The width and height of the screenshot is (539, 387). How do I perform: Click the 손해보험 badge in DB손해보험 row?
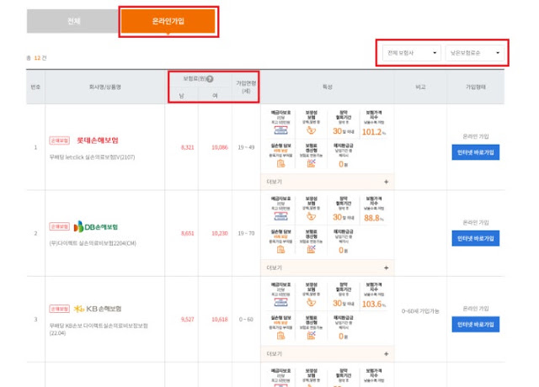click(x=60, y=226)
